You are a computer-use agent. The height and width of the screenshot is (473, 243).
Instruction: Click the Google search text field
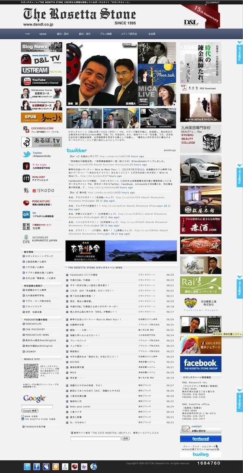coord(37,406)
